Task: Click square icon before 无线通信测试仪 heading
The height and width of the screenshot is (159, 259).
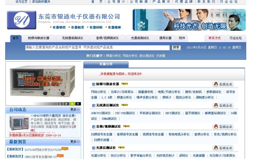Action: tap(94, 105)
